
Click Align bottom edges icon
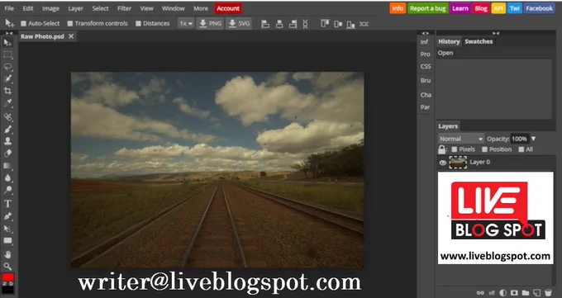pyautogui.click(x=351, y=24)
